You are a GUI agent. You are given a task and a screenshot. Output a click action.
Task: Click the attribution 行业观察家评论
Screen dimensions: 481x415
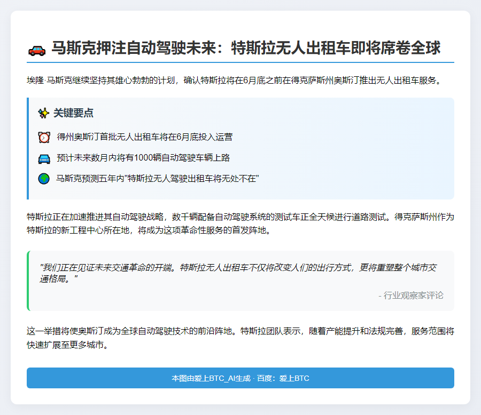[411, 296]
